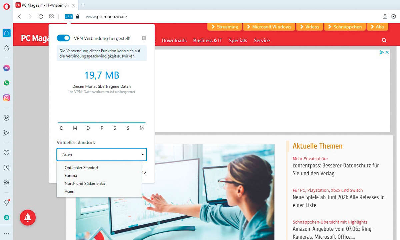Open browsing history clock icon
The image size is (400, 240).
coord(6,168)
